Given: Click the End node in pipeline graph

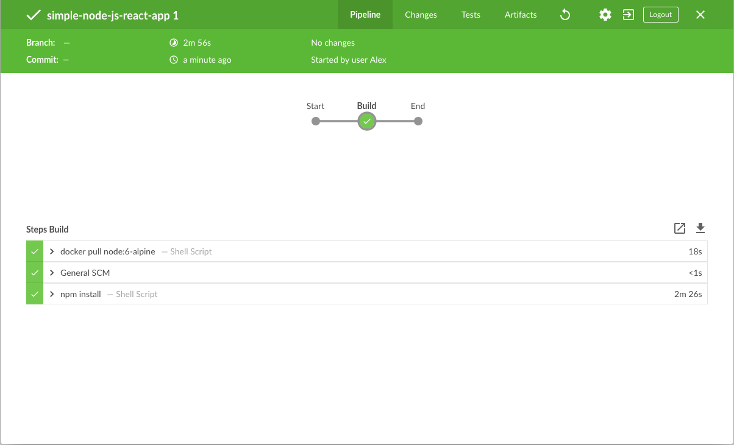Looking at the screenshot, I should tap(418, 121).
